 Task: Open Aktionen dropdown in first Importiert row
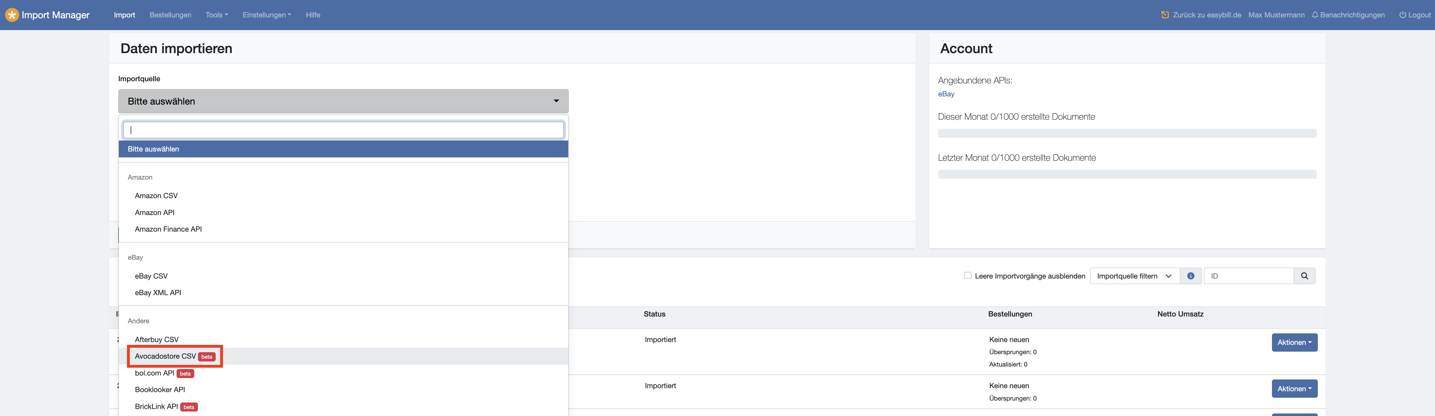[1294, 343]
